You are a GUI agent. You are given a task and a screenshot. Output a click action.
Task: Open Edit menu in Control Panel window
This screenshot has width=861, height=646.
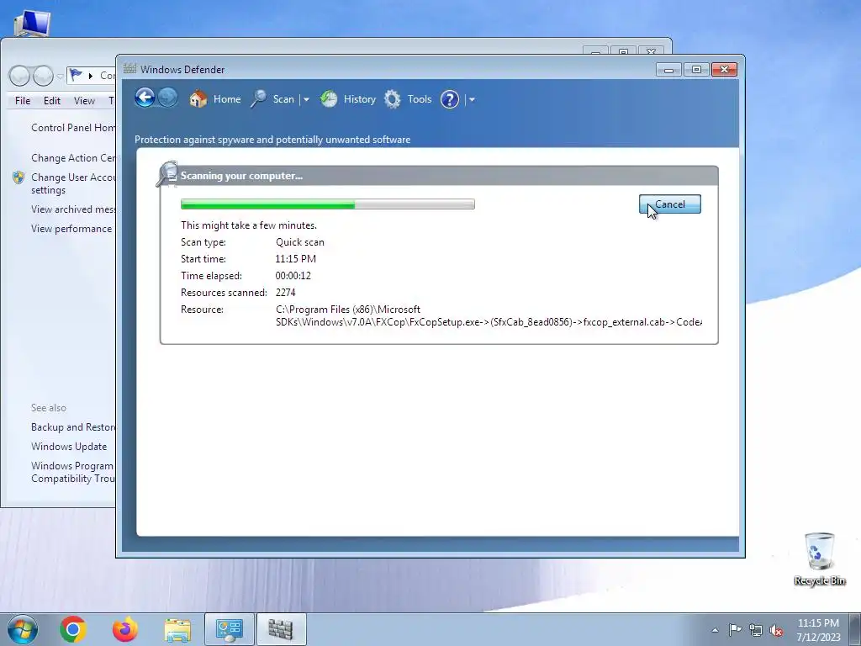point(52,101)
